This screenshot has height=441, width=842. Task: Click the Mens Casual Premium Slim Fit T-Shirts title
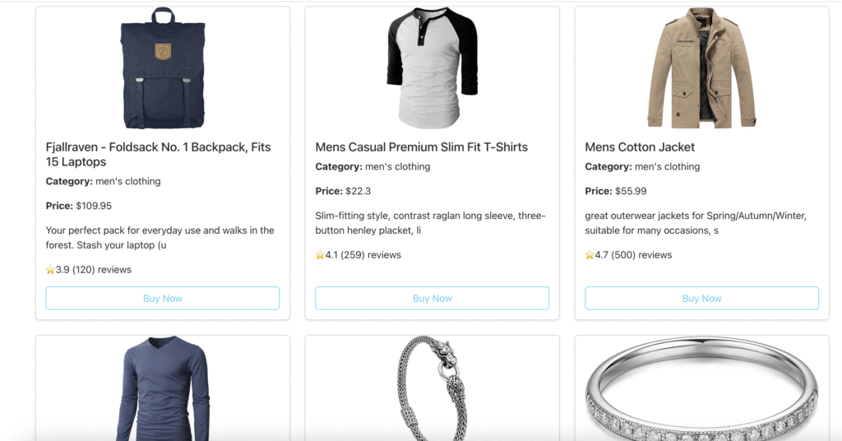pyautogui.click(x=421, y=147)
